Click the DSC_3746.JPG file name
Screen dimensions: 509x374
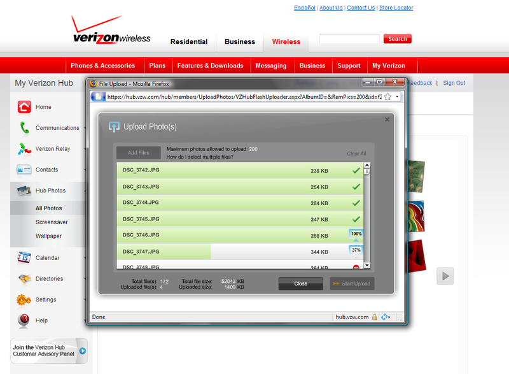[x=141, y=235]
